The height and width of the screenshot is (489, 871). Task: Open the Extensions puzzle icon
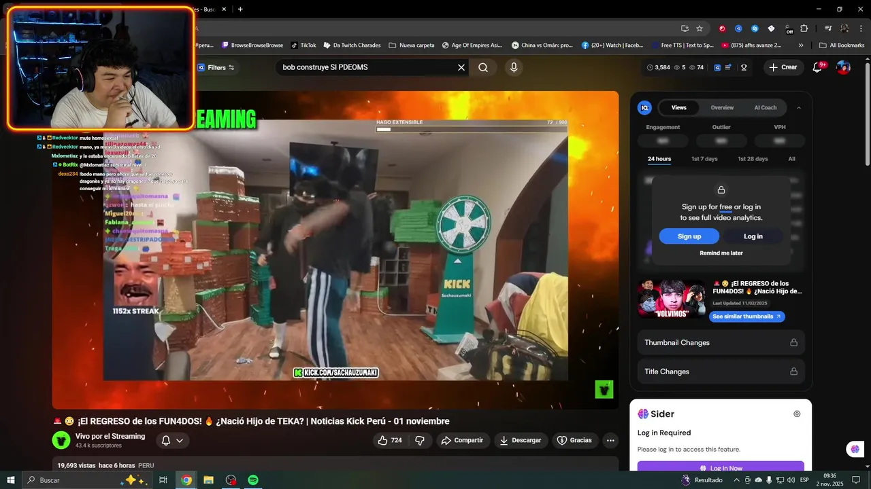pos(804,29)
